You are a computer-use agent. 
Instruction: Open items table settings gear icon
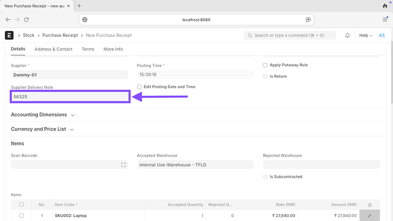[369, 205]
